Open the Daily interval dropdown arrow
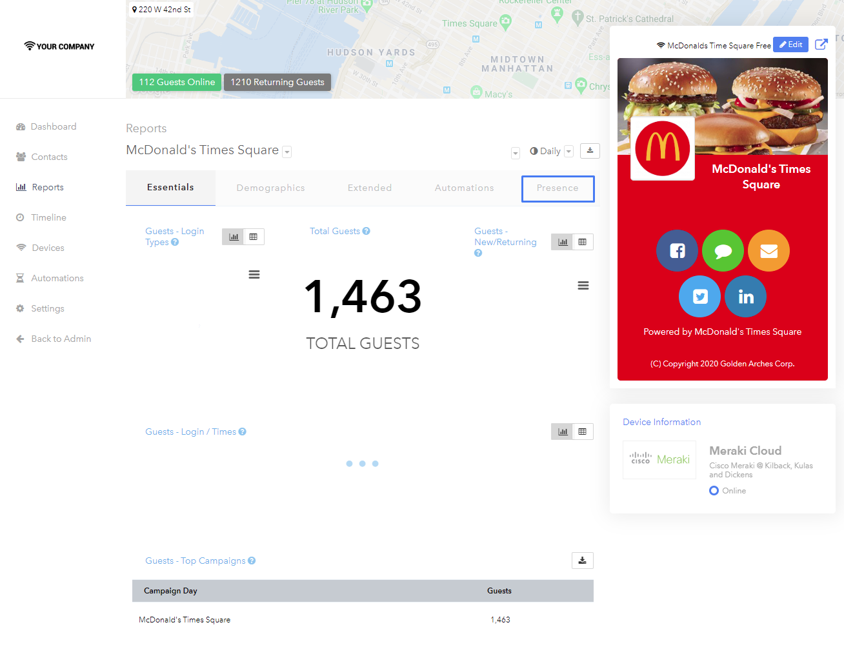This screenshot has height=656, width=844. point(568,152)
